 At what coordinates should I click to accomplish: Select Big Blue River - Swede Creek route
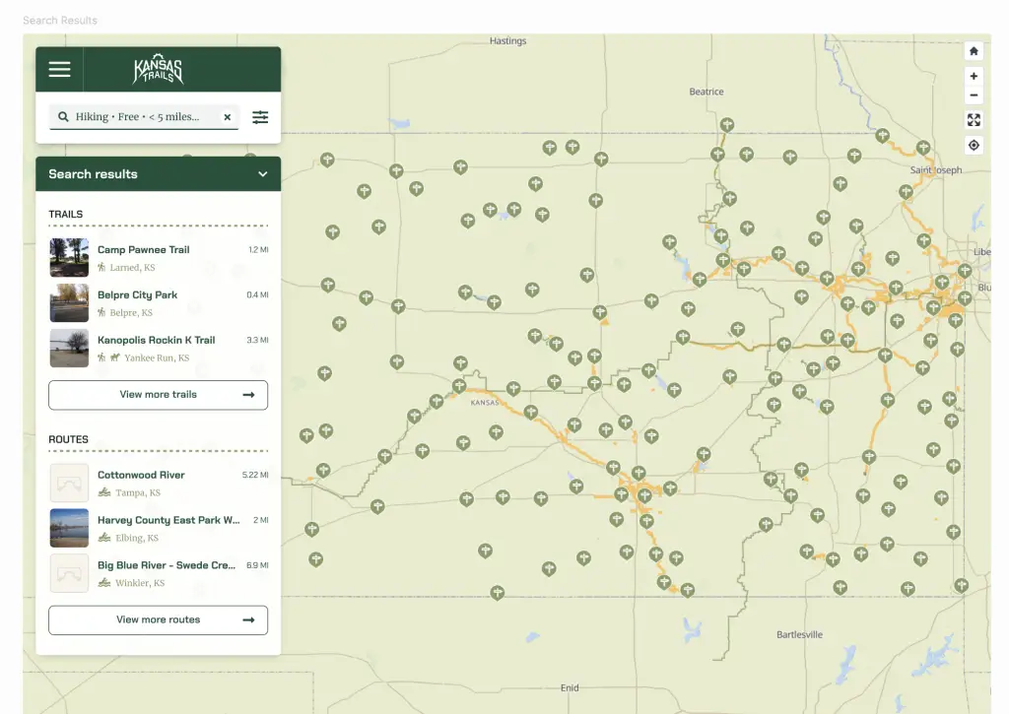tap(166, 565)
